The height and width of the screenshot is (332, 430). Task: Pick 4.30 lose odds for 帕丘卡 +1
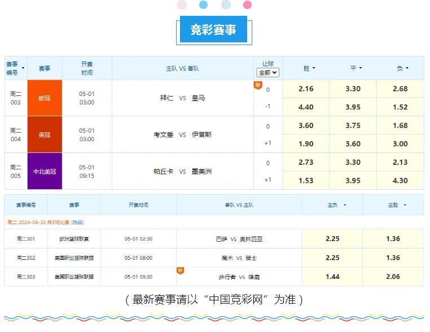[400, 181]
